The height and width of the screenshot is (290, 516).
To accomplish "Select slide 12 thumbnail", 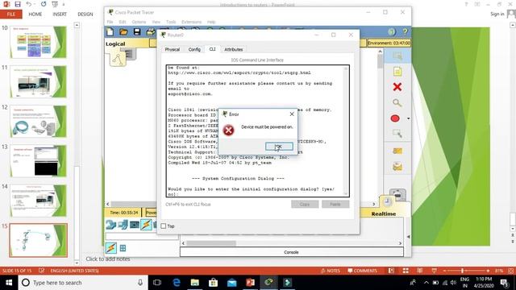I will pyautogui.click(x=38, y=122).
